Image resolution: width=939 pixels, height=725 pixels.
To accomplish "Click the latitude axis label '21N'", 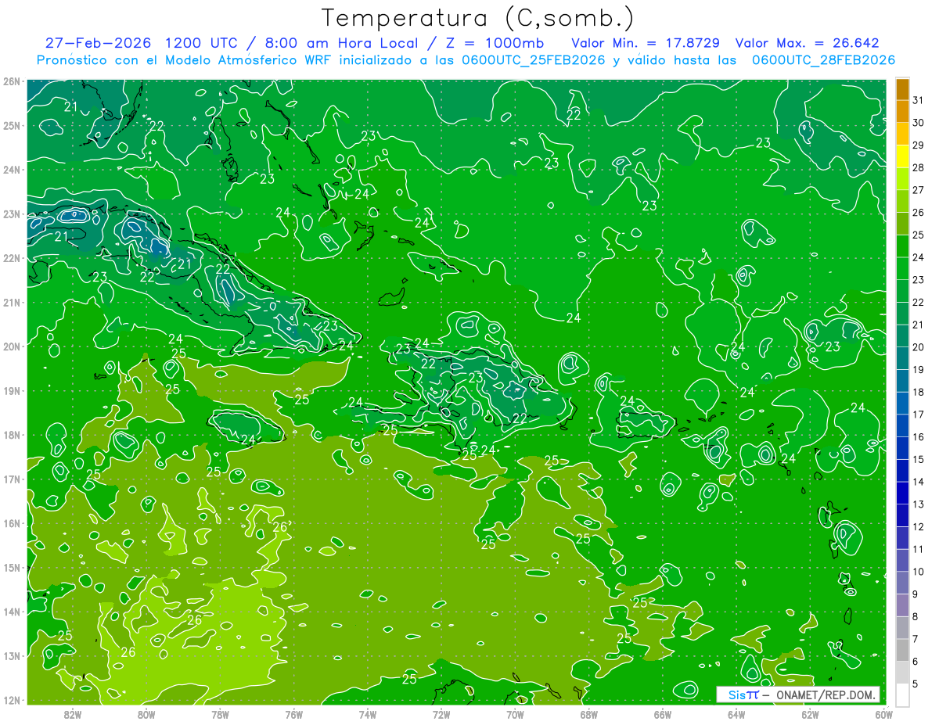I will pyautogui.click(x=11, y=302).
